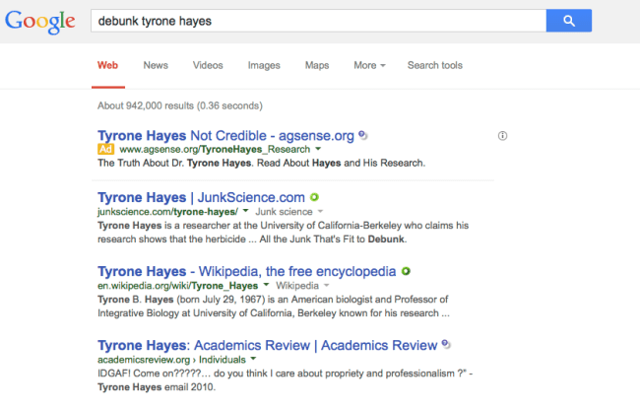
Task: Open dropdown arrow after agsense.org URL
Action: [x=318, y=149]
